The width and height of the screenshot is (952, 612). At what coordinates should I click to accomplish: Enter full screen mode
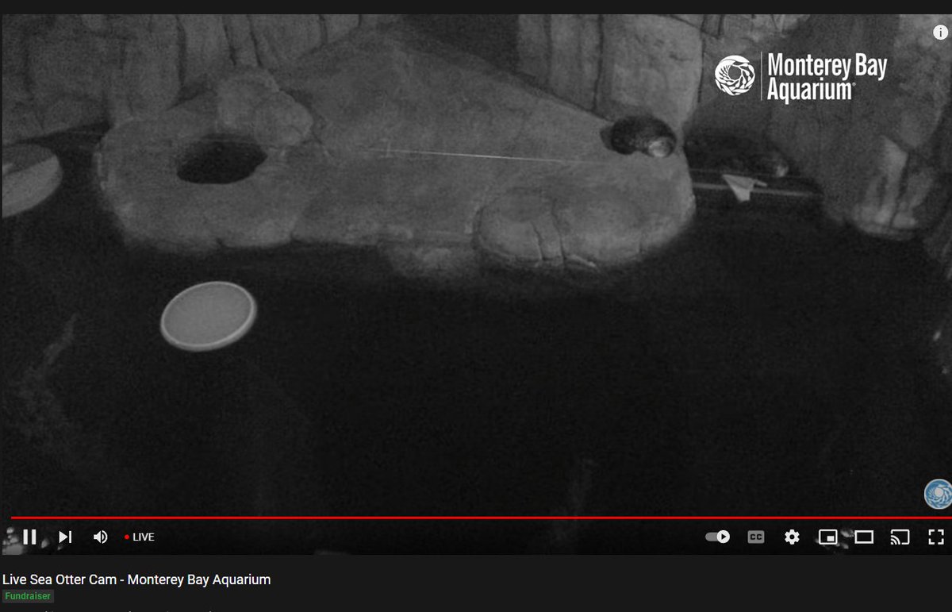(936, 537)
